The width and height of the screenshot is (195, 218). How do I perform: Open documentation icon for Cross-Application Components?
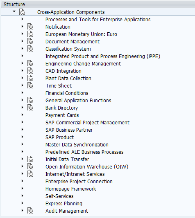coord(22,12)
